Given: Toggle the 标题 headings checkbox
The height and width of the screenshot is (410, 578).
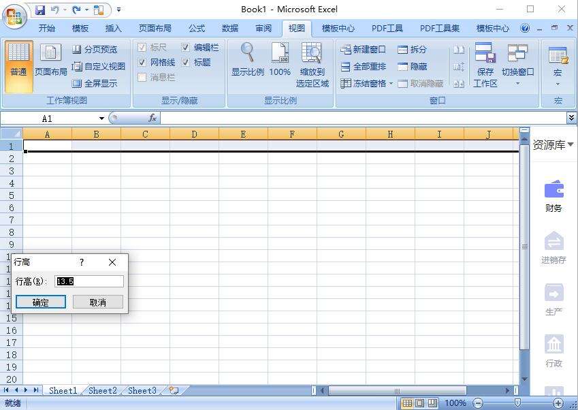Looking at the screenshot, I should [x=186, y=62].
